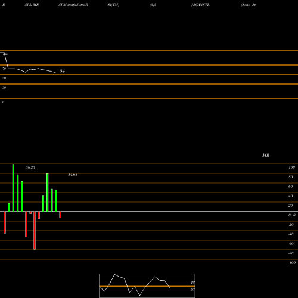The width and height of the screenshot is (298, 298).
Task: Open the SCANSTL header text
Action: [x=200, y=5]
